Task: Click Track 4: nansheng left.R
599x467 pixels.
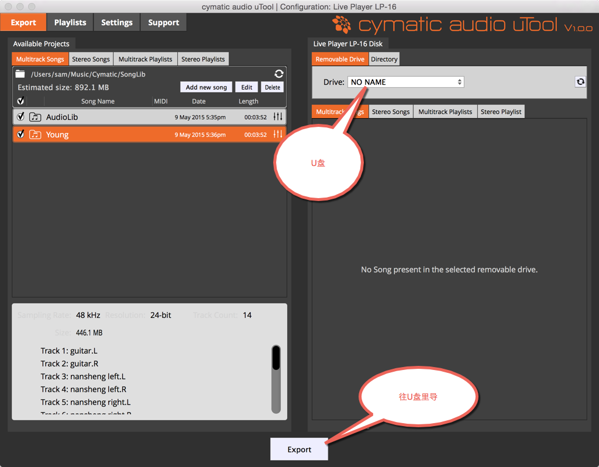Action: (x=83, y=389)
